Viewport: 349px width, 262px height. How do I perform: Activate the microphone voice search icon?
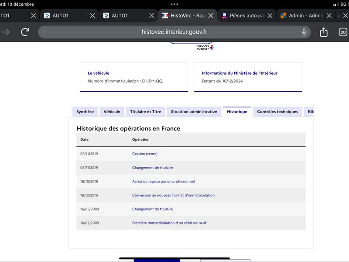point(304,32)
